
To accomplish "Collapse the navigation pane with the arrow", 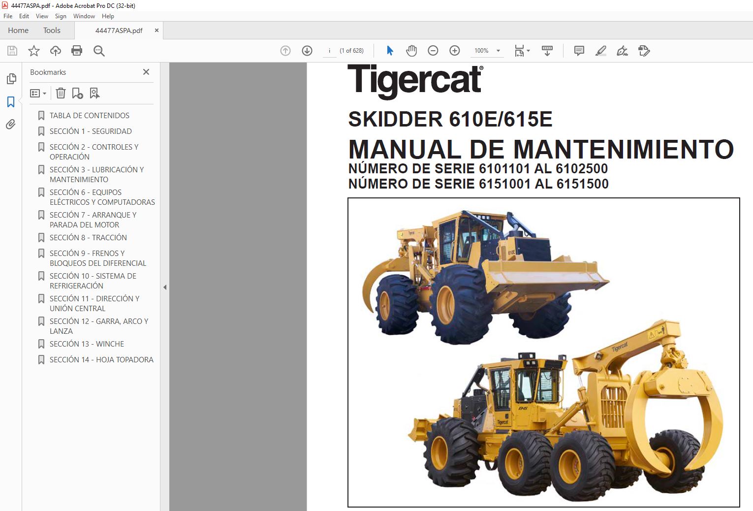I will tap(165, 287).
